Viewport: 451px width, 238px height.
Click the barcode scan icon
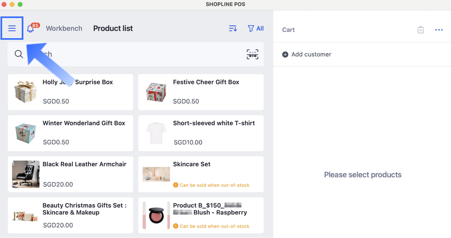[252, 54]
